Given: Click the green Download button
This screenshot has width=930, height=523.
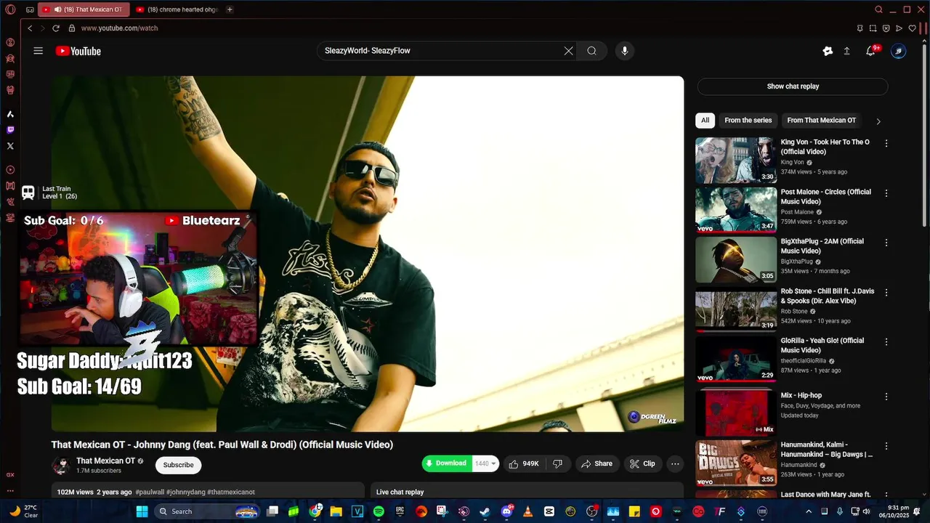Looking at the screenshot, I should tap(447, 463).
